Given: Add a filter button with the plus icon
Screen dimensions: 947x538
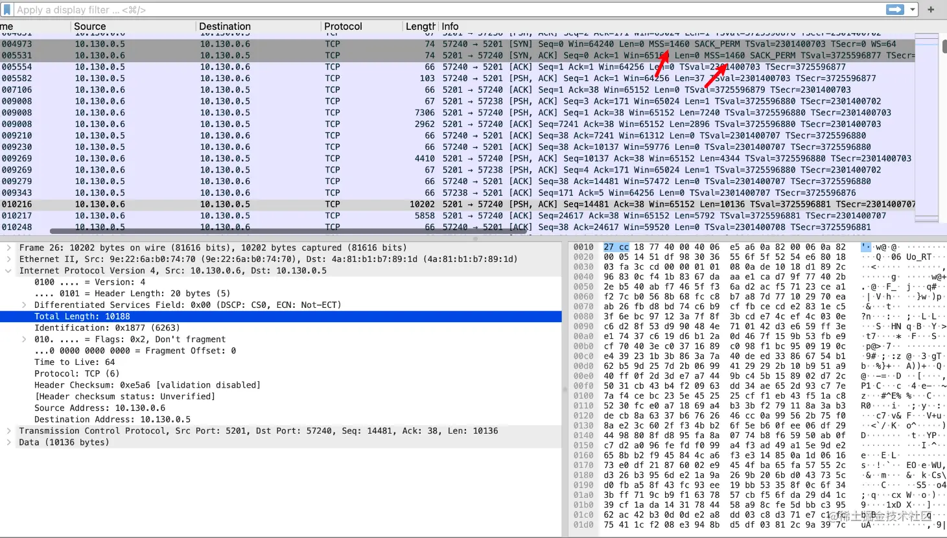Looking at the screenshot, I should pos(931,10).
